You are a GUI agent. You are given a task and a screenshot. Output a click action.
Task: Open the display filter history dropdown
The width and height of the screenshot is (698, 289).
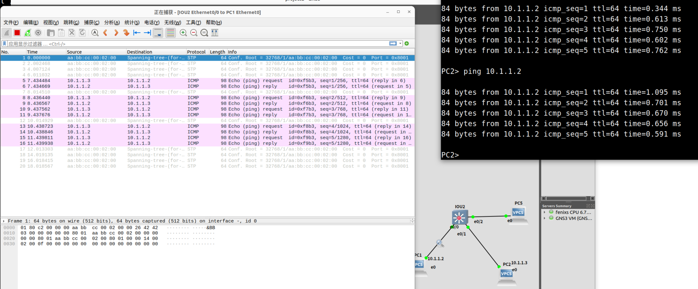click(x=400, y=43)
